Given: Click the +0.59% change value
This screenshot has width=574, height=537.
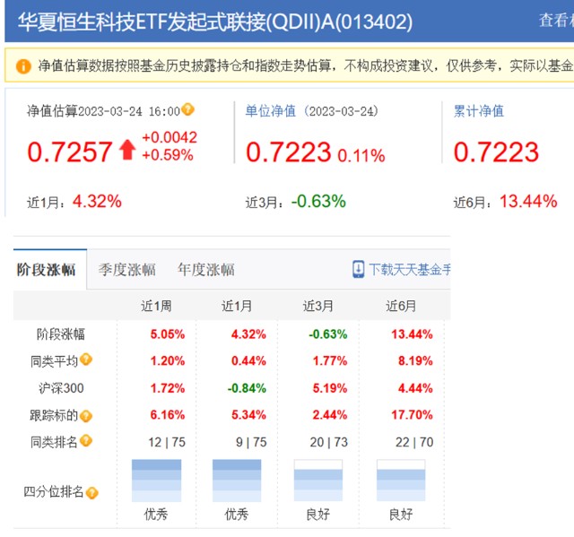Looking at the screenshot, I should (x=168, y=155).
